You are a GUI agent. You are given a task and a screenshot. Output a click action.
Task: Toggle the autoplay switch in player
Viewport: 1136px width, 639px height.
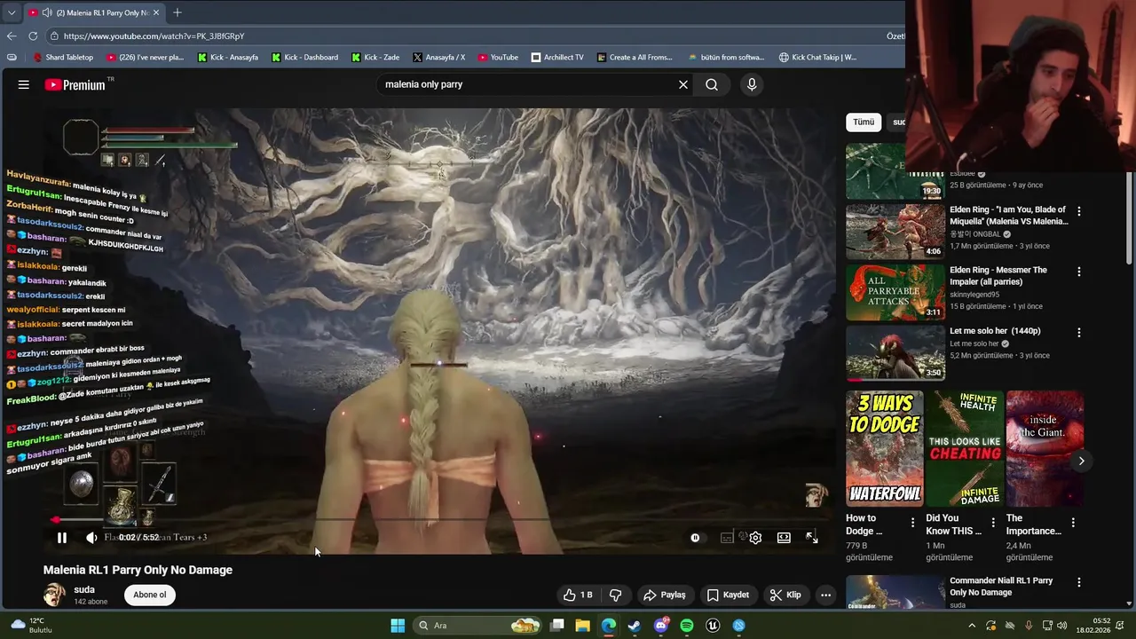(x=695, y=538)
